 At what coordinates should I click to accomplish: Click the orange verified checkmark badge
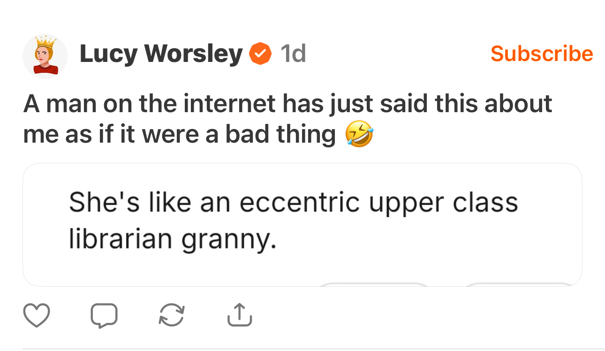[x=260, y=54]
